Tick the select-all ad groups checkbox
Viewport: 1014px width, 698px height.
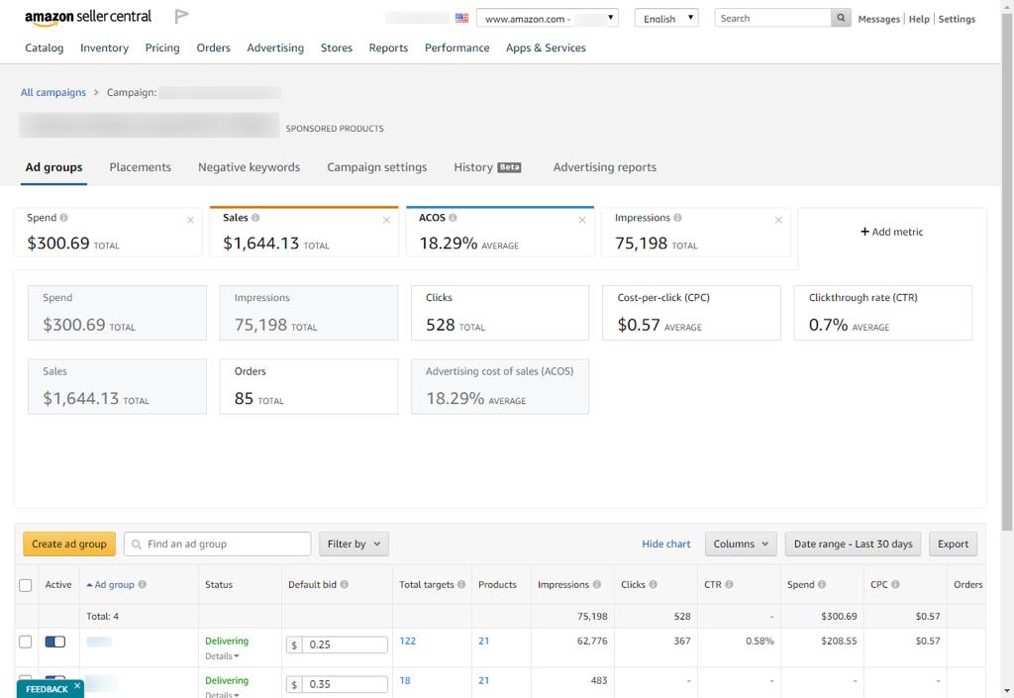tap(25, 585)
